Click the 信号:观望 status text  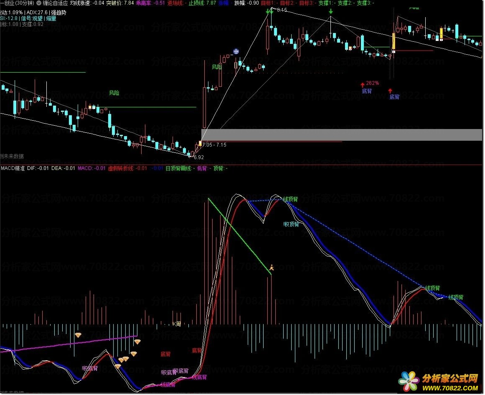[x=32, y=18]
